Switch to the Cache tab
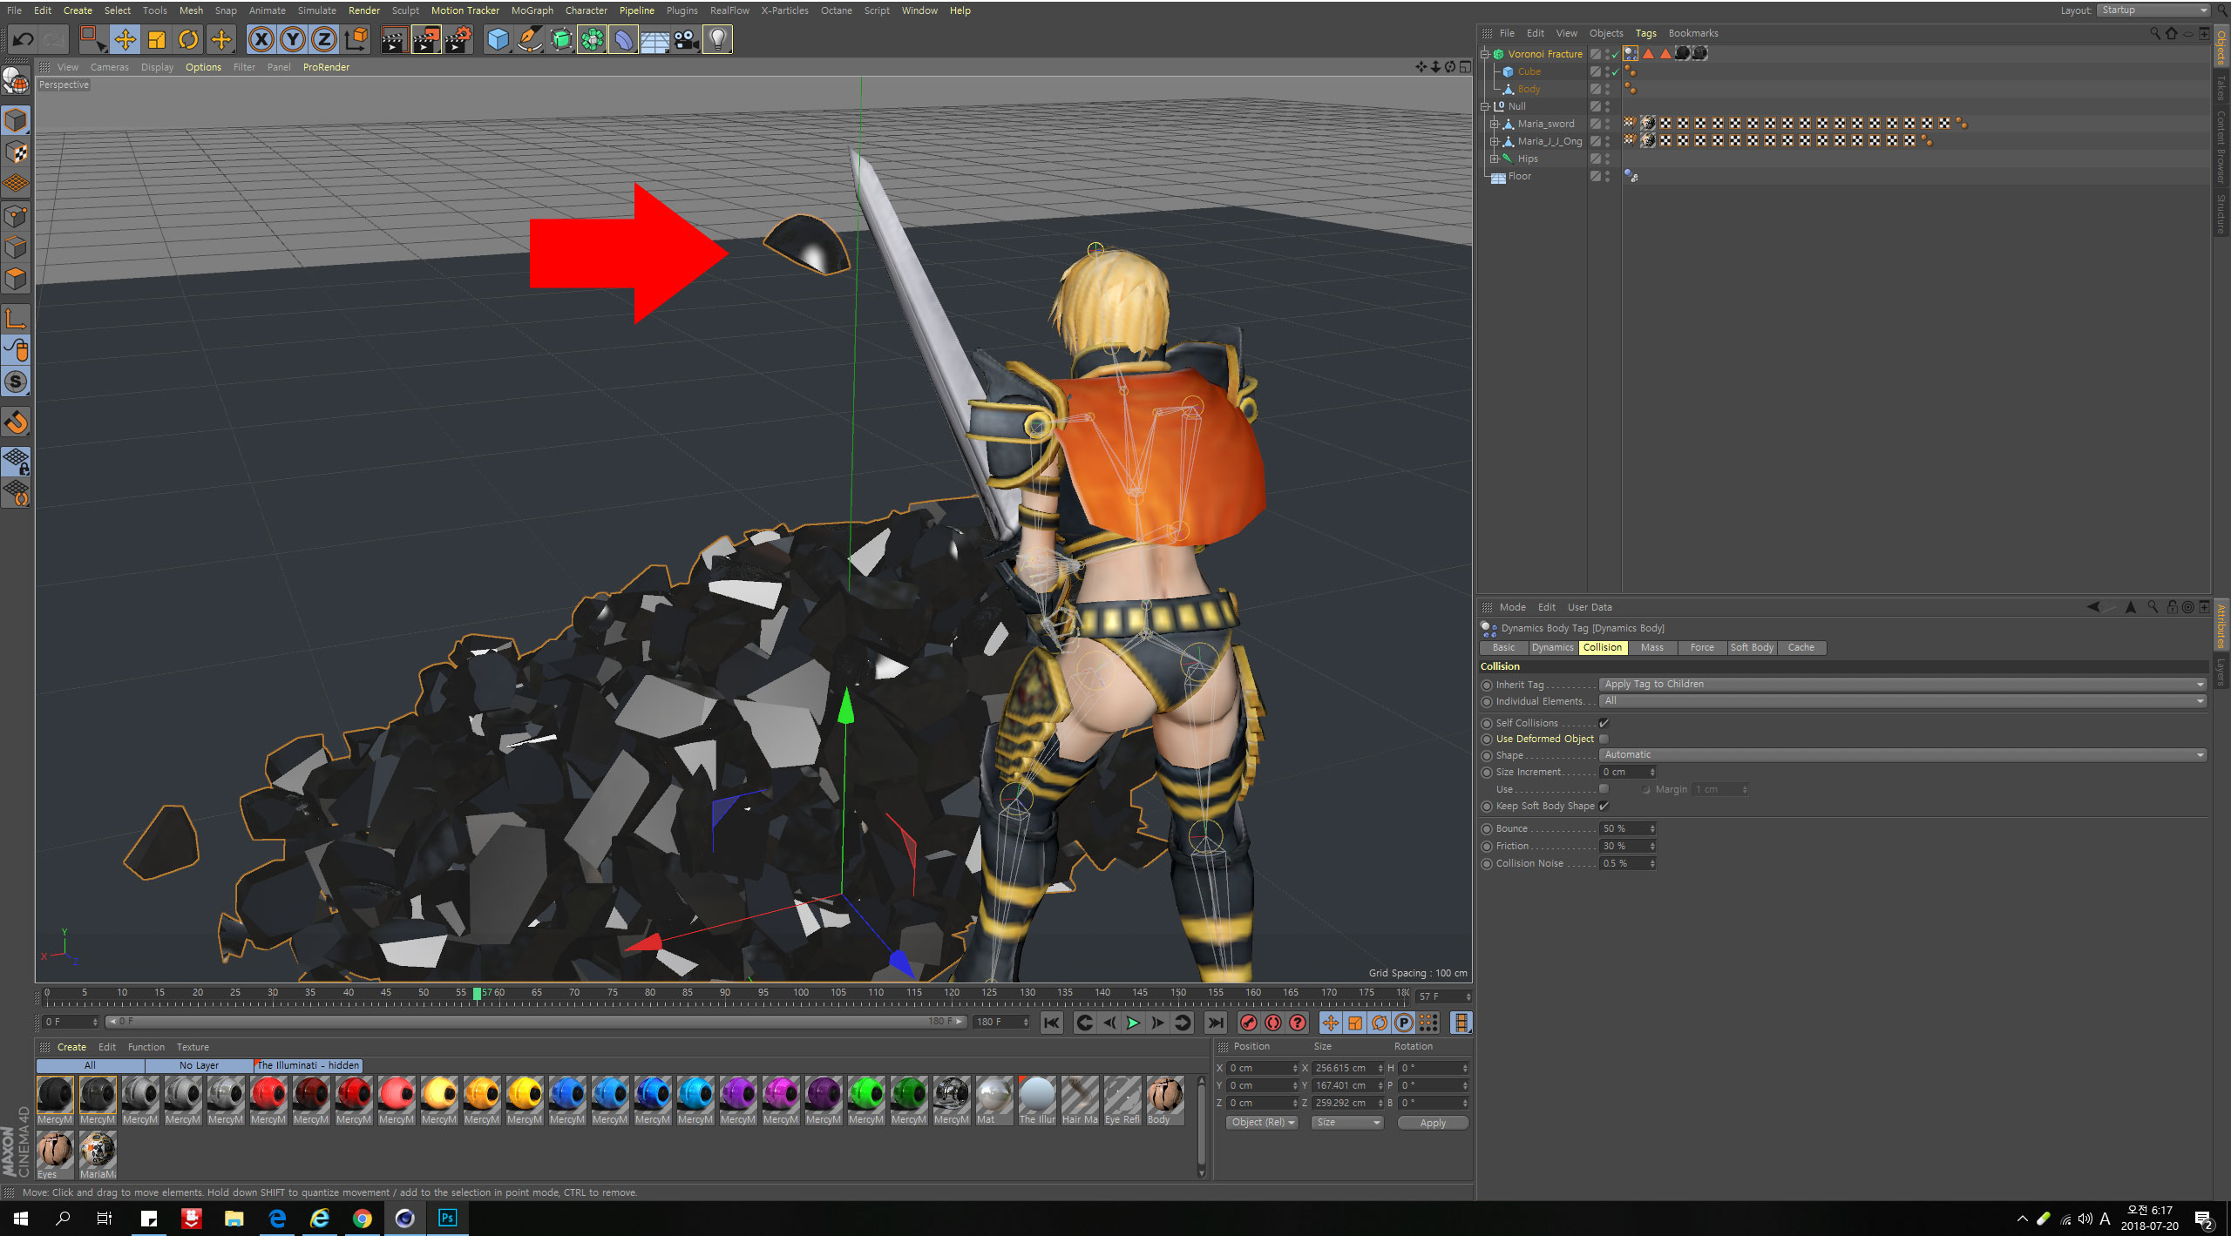The image size is (2231, 1236). coord(1800,647)
